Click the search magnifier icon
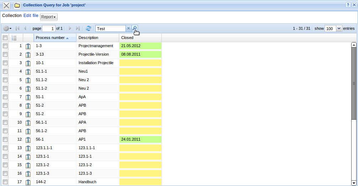 [135, 28]
